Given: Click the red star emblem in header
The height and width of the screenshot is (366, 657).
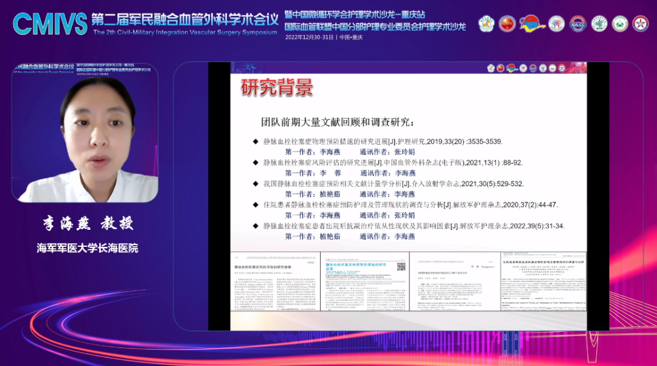Looking at the screenshot, I should coord(641,24).
